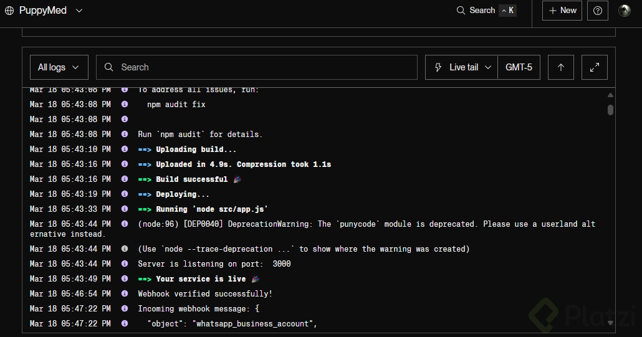Change the GMT-5 timezone setting
The image size is (642, 337).
(519, 67)
